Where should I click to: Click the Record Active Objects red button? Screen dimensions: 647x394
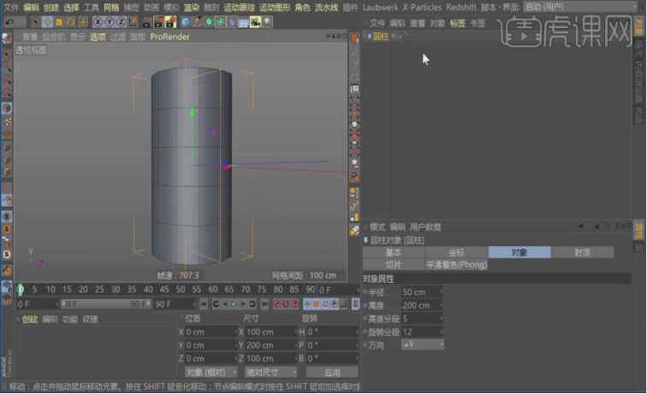(277, 304)
